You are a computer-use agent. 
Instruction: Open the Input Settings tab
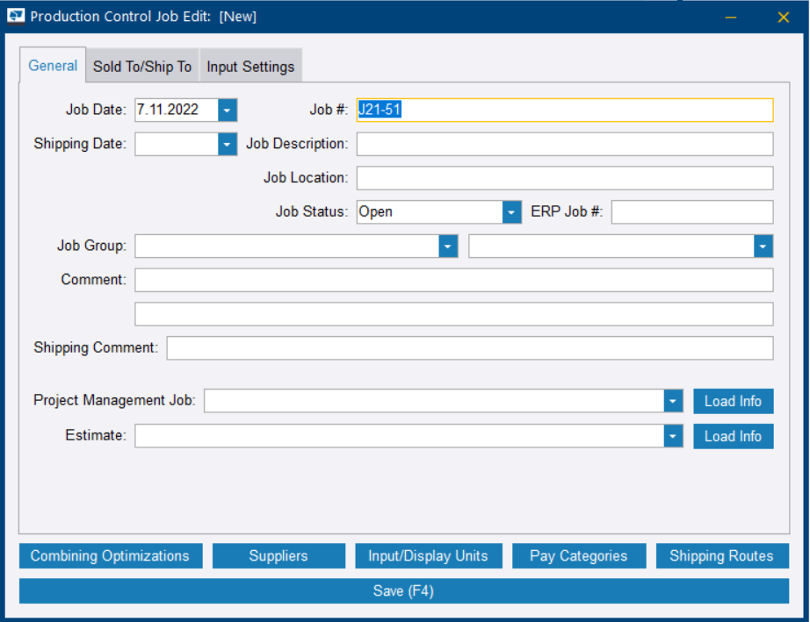(x=250, y=65)
